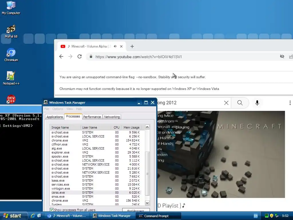
Task: Launch the Chromium desktop shortcut
Action: pos(11,55)
